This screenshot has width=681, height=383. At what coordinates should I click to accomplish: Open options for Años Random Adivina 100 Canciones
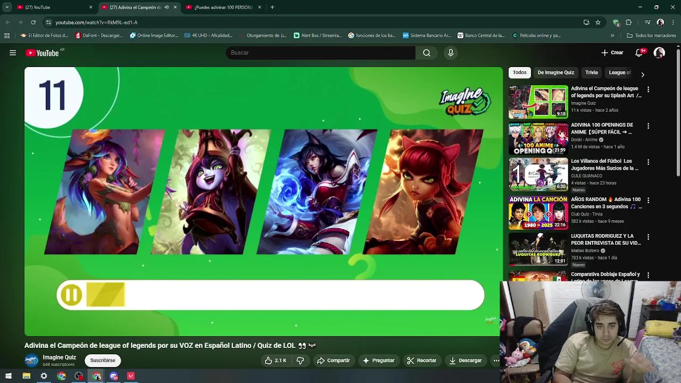click(x=648, y=201)
